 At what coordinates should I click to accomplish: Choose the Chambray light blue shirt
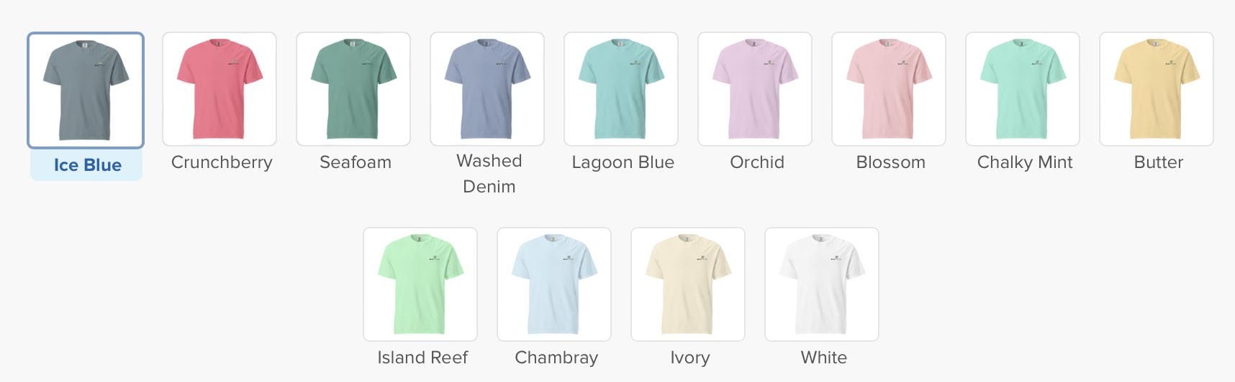[554, 284]
